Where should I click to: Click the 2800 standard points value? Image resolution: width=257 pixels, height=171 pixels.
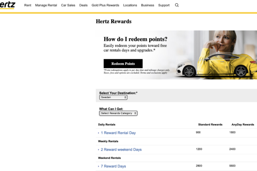pos(199,166)
